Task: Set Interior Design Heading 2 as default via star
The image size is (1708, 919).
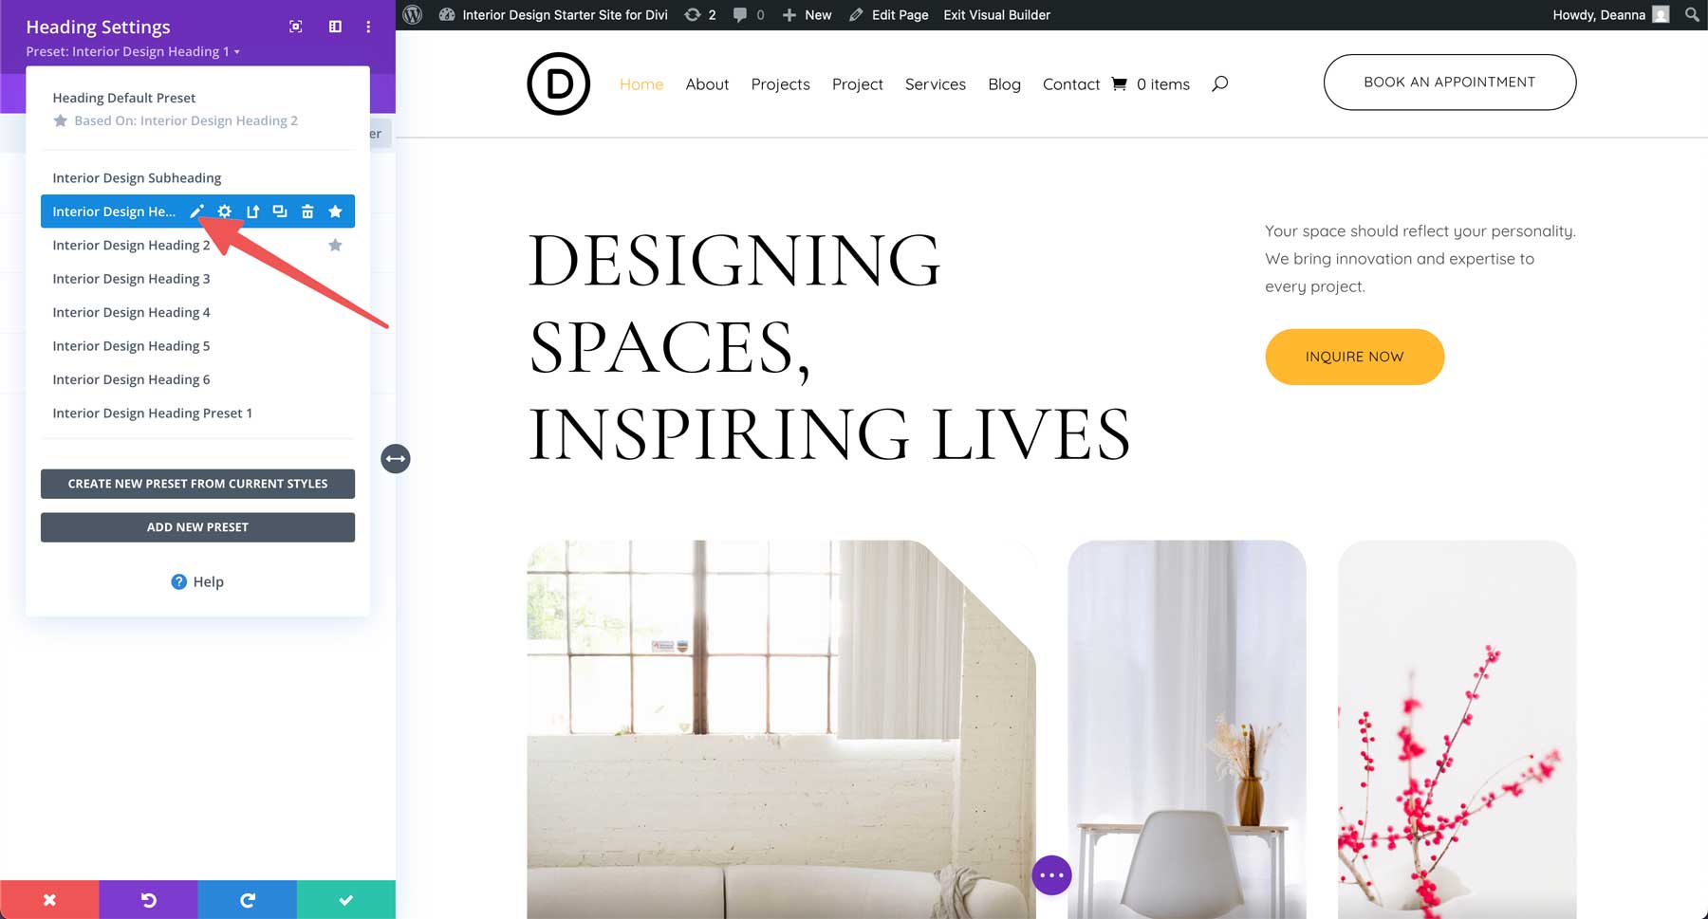Action: 335,245
